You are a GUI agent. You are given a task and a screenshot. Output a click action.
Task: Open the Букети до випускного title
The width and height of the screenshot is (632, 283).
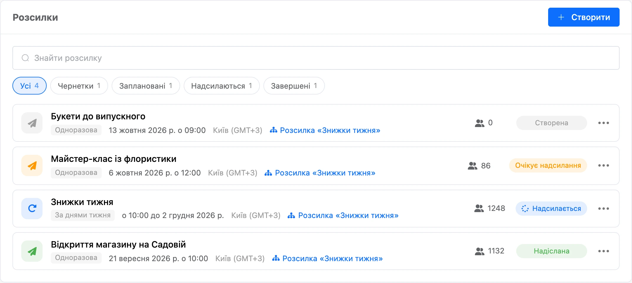98,116
